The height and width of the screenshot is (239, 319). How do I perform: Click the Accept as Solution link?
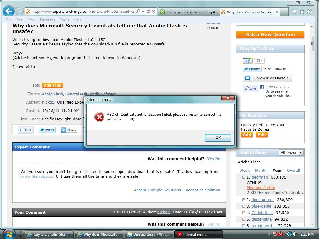(203, 190)
